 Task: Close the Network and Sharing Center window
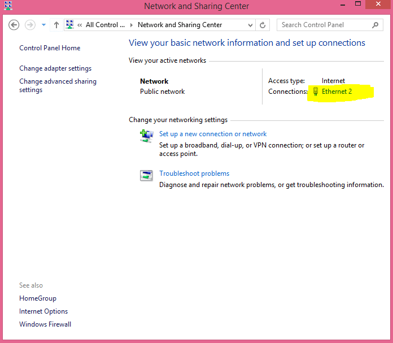(x=378, y=5)
